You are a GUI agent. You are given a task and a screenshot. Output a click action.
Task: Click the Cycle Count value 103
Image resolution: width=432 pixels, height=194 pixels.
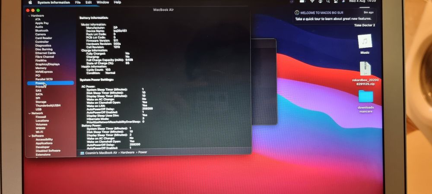coord(108,70)
